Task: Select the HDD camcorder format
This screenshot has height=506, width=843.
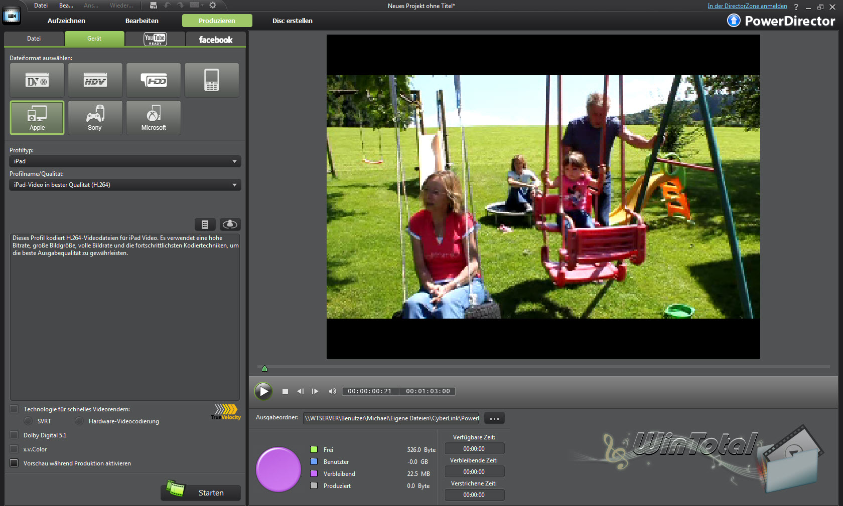Action: point(154,80)
